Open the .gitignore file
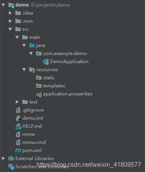This screenshot has height=172, width=145. [x=33, y=110]
